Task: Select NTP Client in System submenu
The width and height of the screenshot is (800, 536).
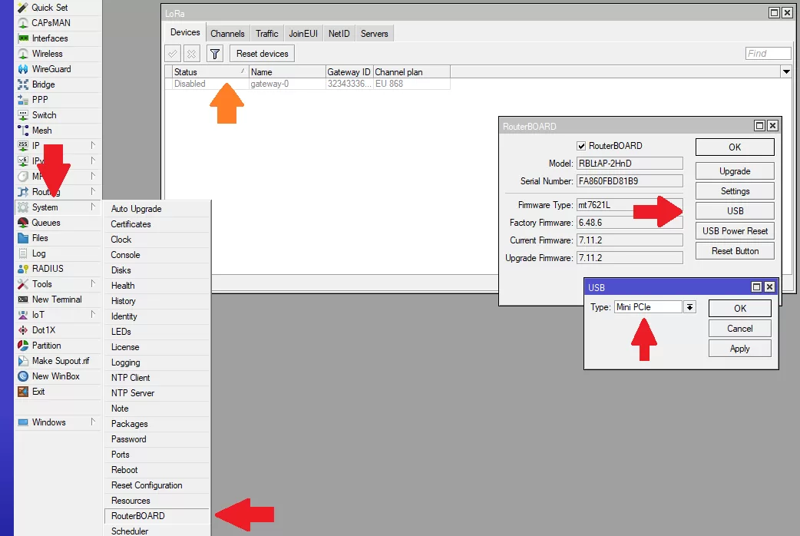Action: (157, 378)
